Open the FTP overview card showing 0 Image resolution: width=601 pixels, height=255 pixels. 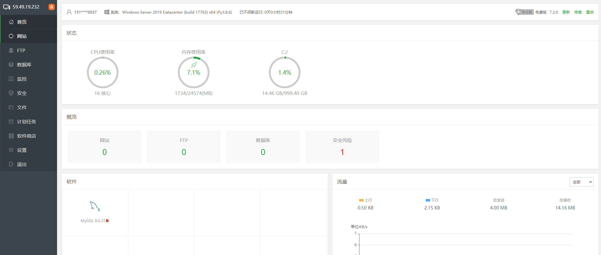(x=184, y=147)
